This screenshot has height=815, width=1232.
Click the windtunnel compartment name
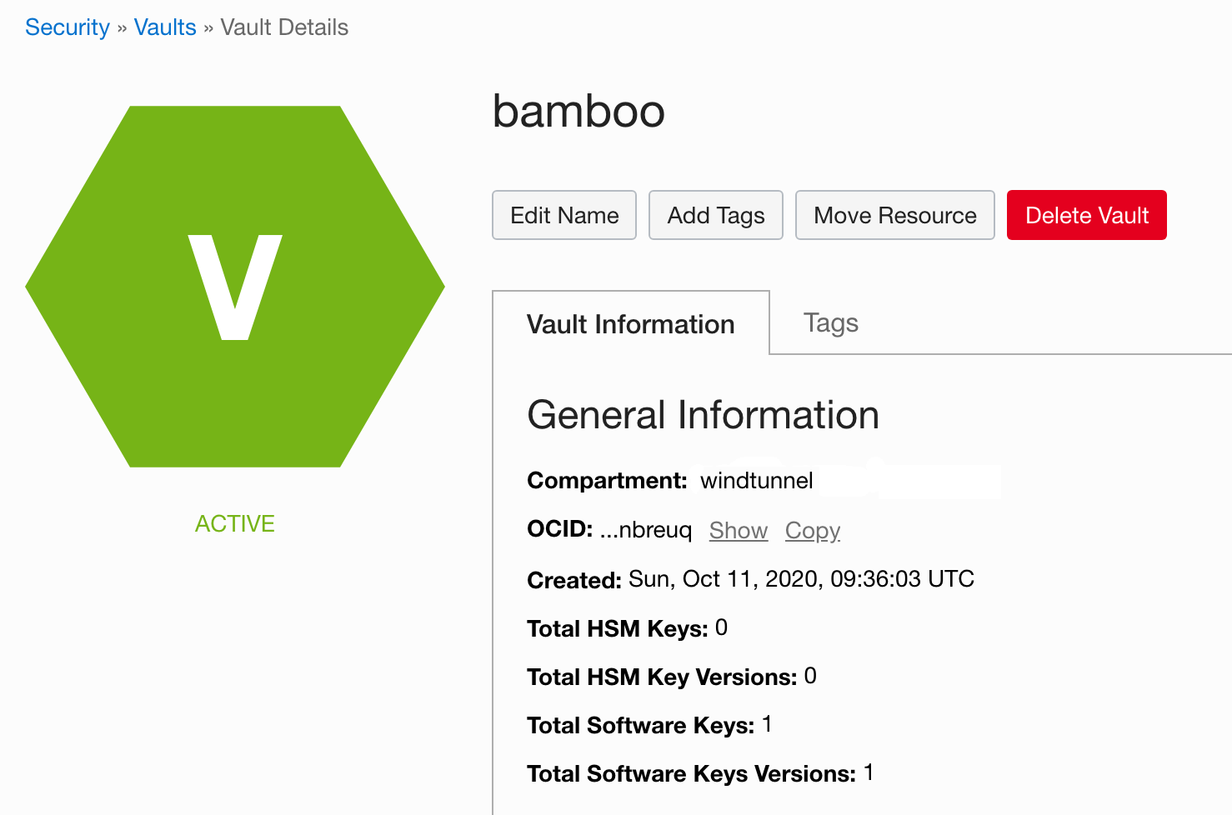pyautogui.click(x=757, y=481)
